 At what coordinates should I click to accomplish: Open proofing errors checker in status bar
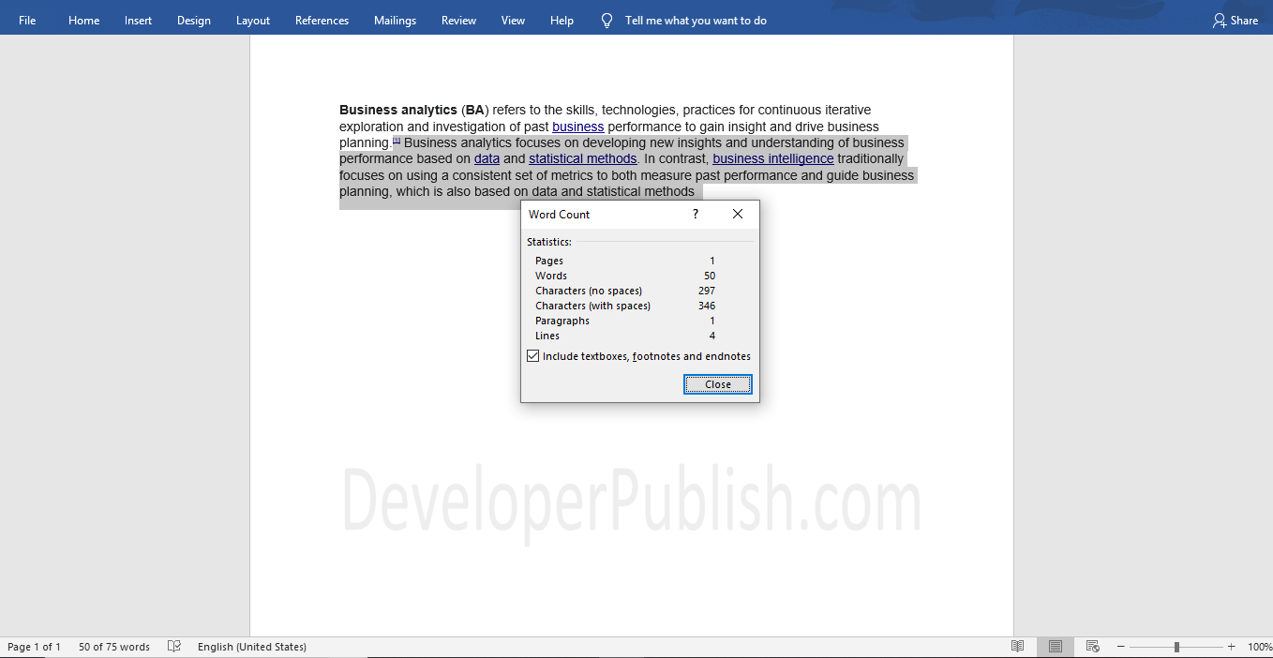pyautogui.click(x=173, y=646)
